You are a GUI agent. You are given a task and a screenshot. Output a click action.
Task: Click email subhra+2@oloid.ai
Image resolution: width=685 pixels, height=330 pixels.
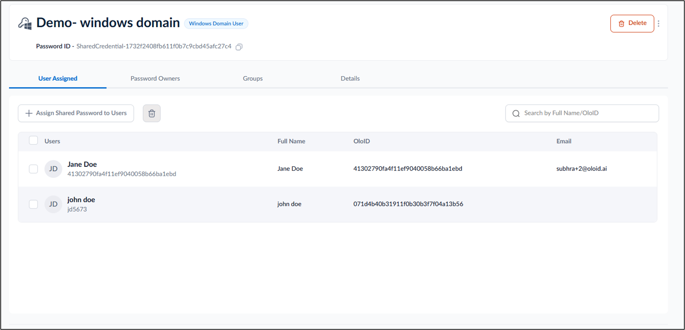(x=581, y=169)
